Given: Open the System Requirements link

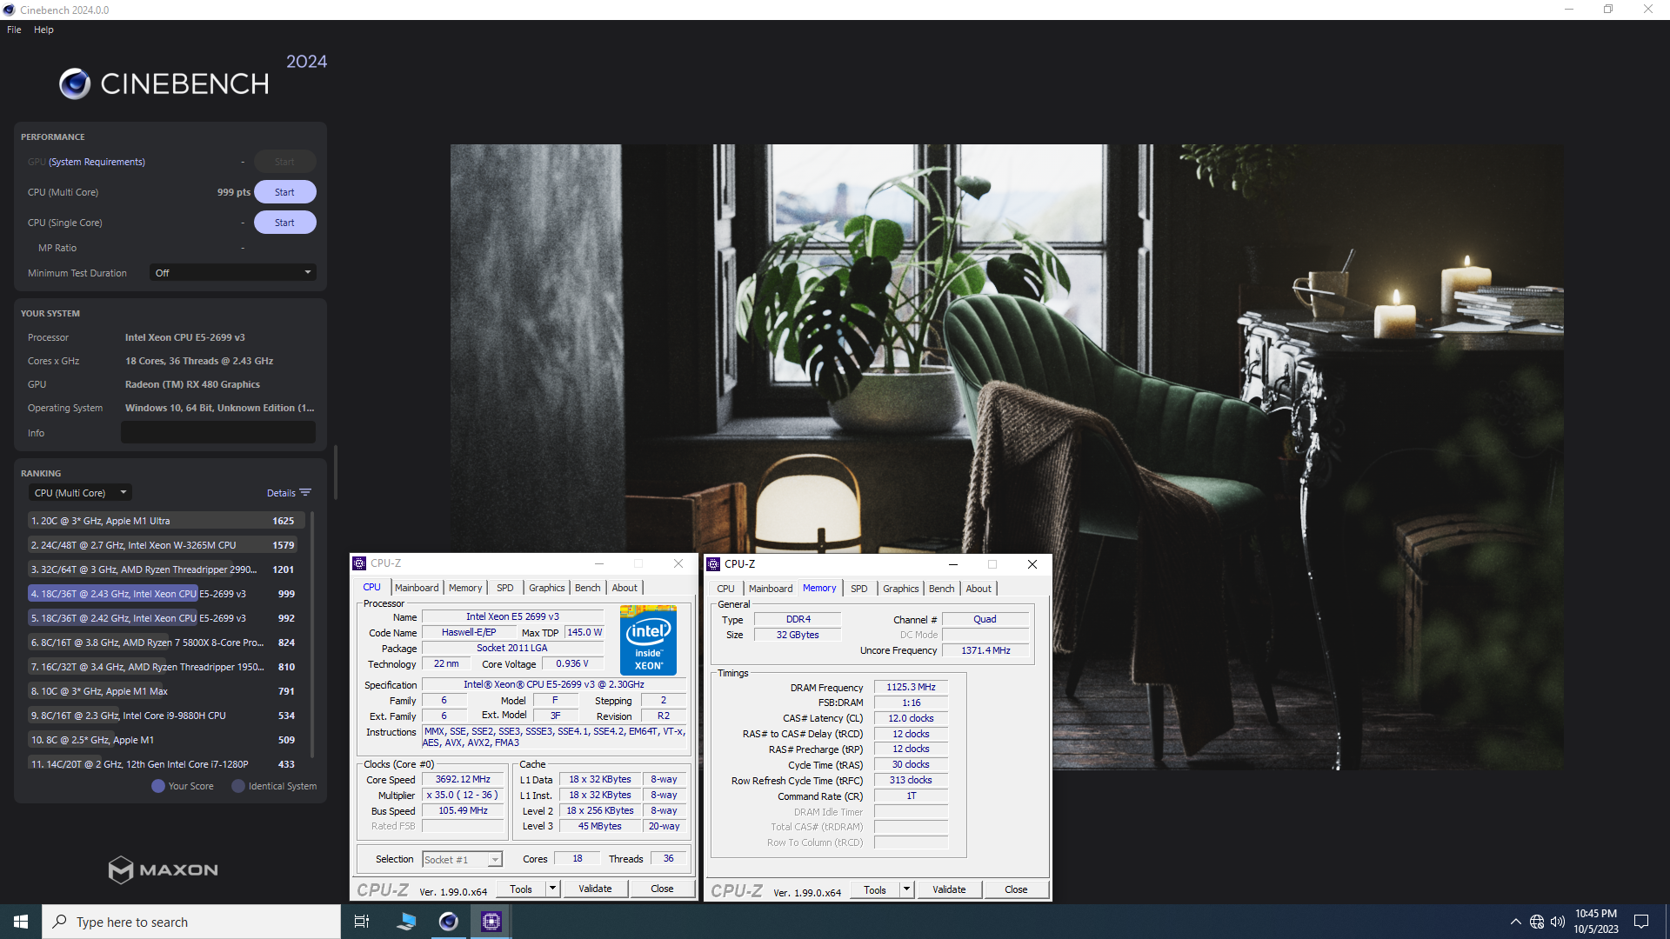Looking at the screenshot, I should click(x=97, y=162).
